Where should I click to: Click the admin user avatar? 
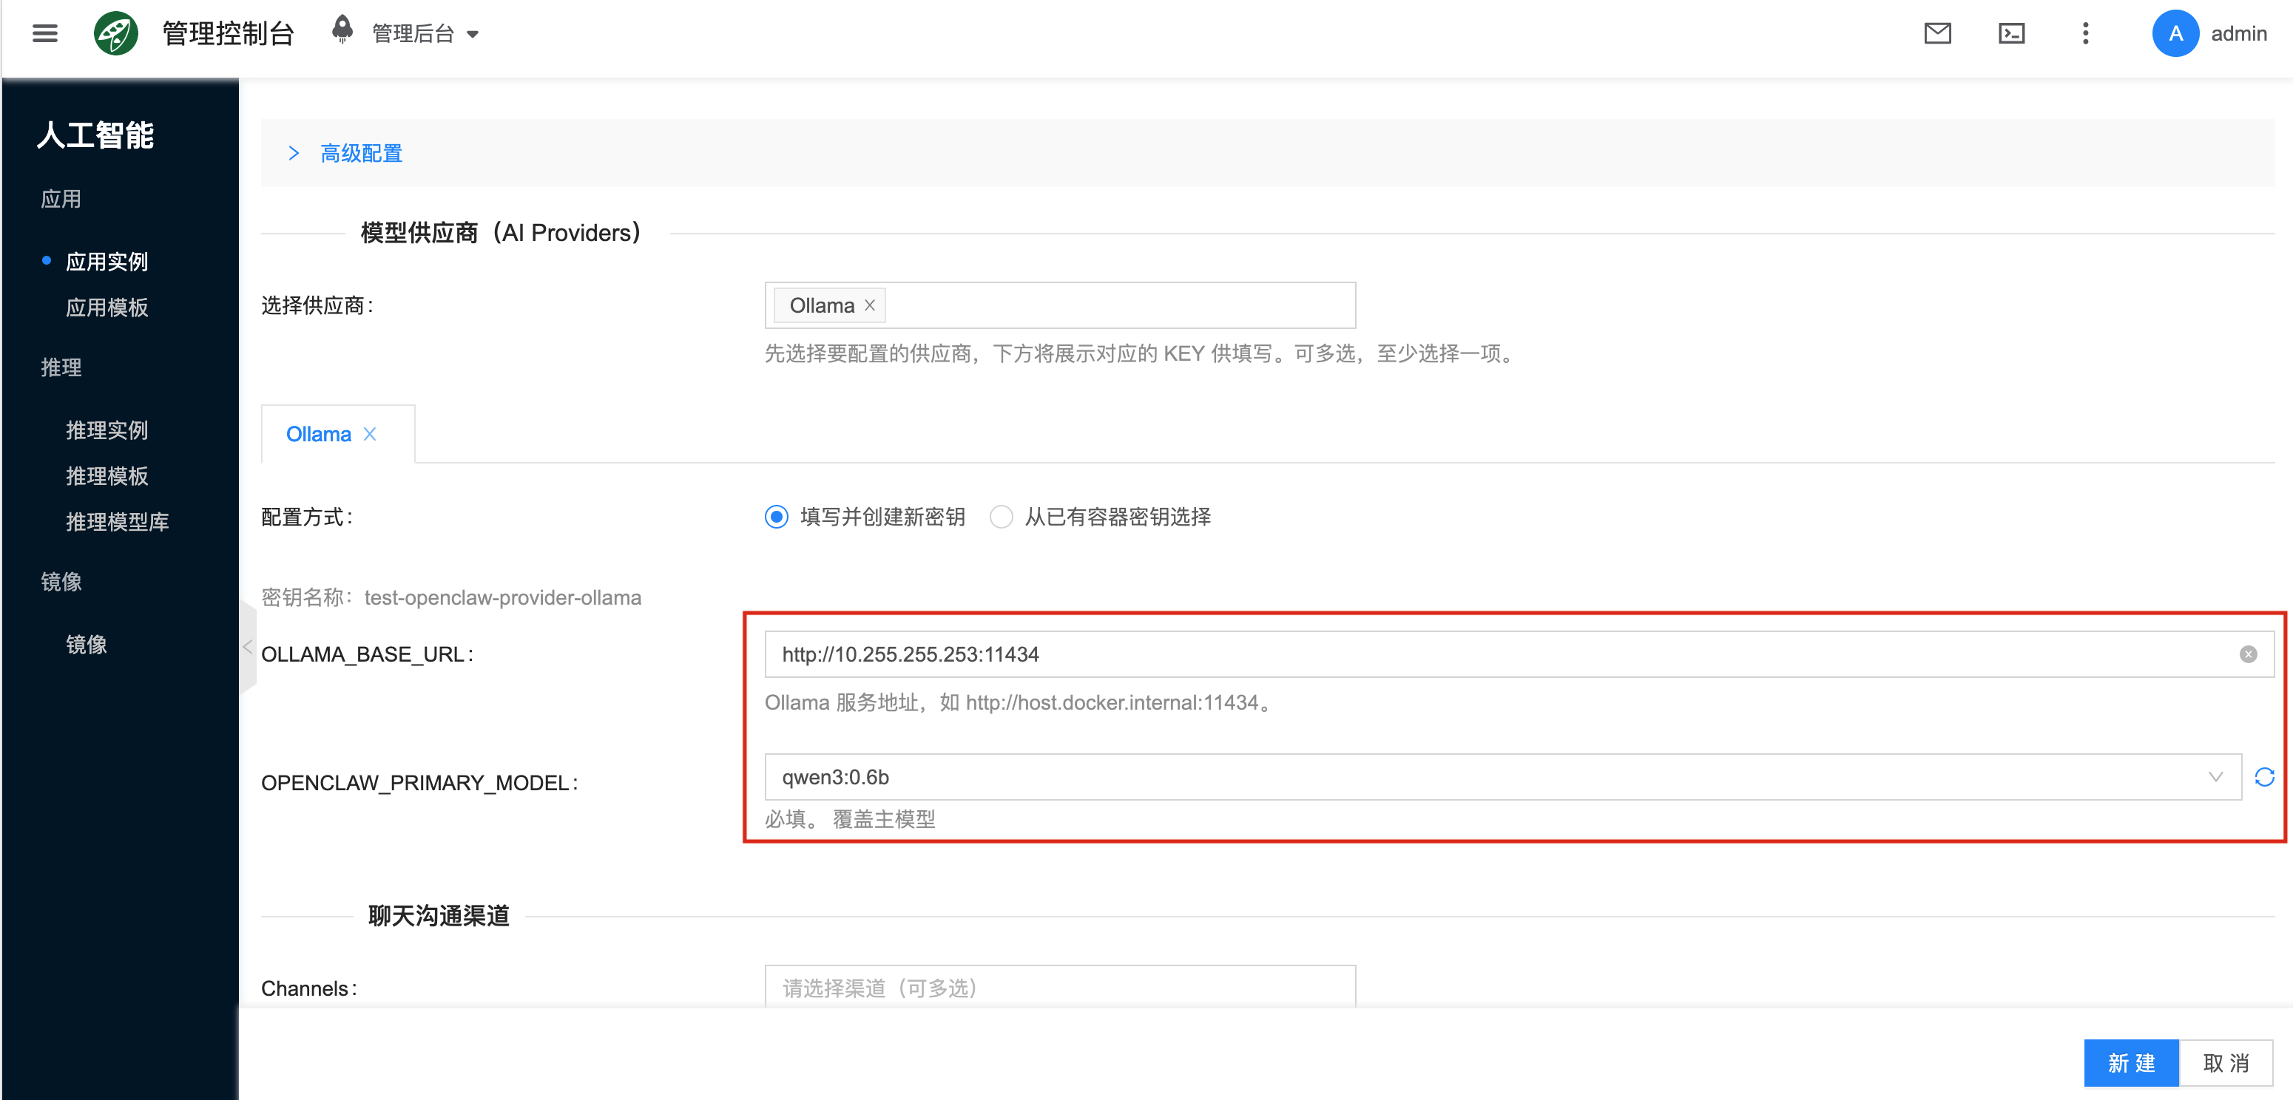(x=2175, y=34)
